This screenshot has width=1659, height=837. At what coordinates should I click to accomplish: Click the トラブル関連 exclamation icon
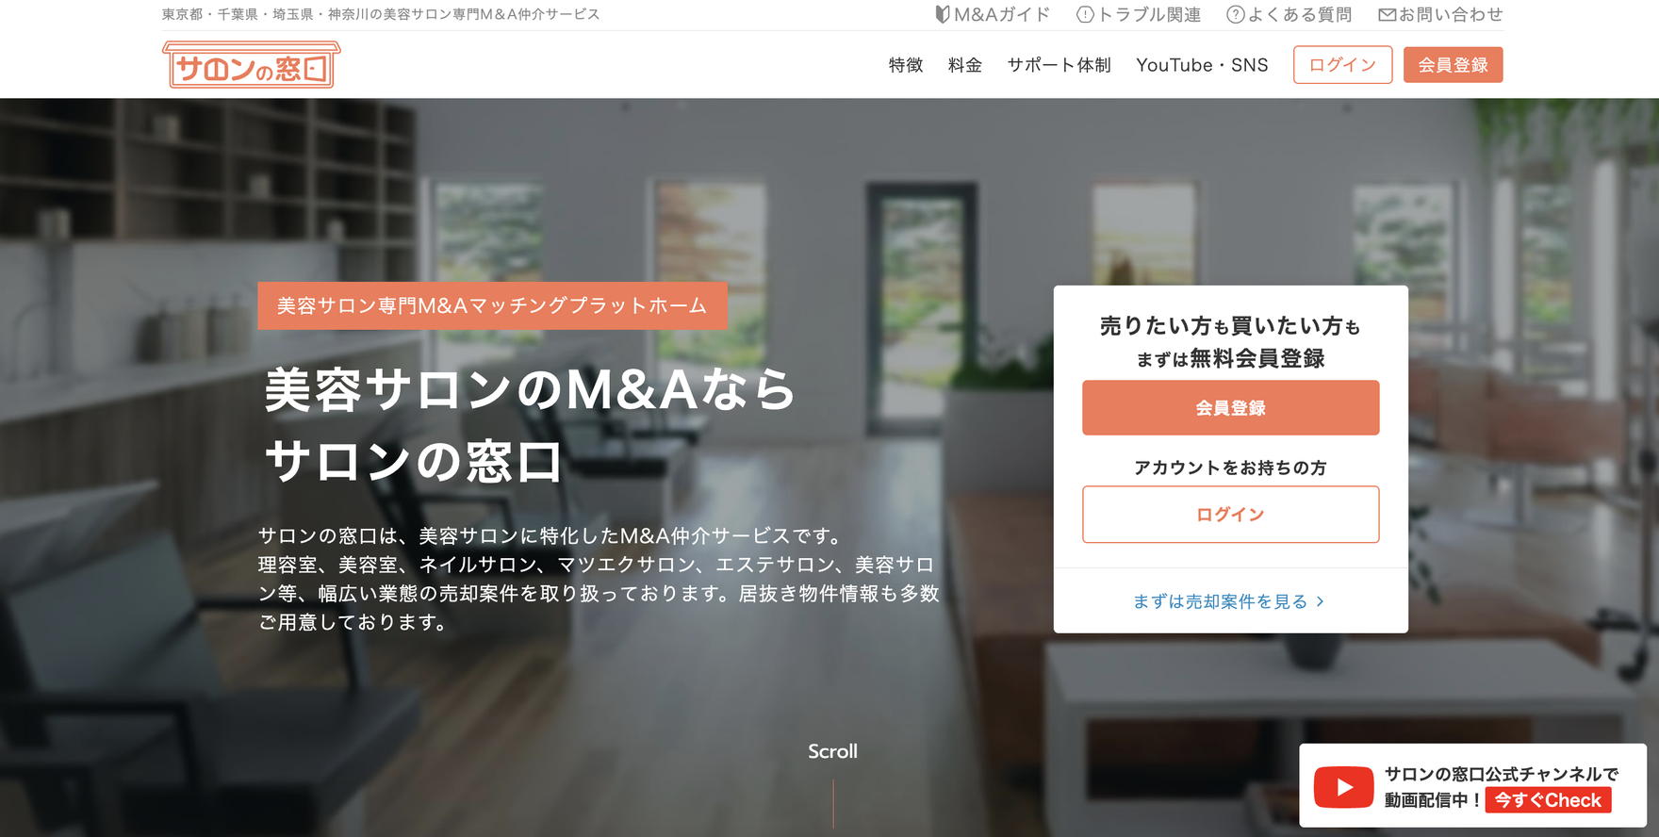pos(1085,14)
